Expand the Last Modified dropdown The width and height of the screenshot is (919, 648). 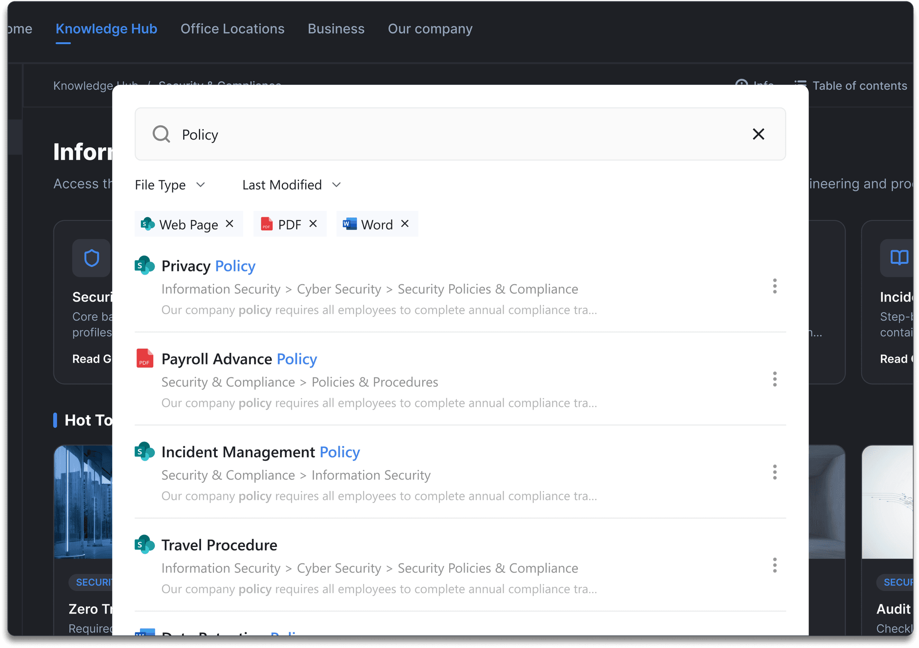tap(292, 185)
